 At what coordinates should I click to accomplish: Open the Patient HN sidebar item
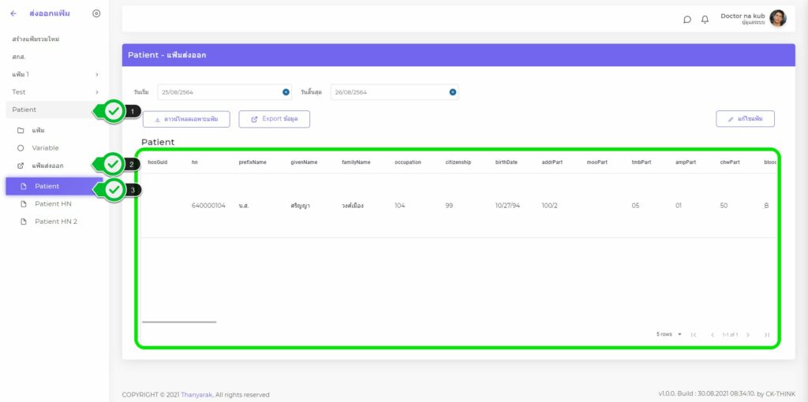53,203
